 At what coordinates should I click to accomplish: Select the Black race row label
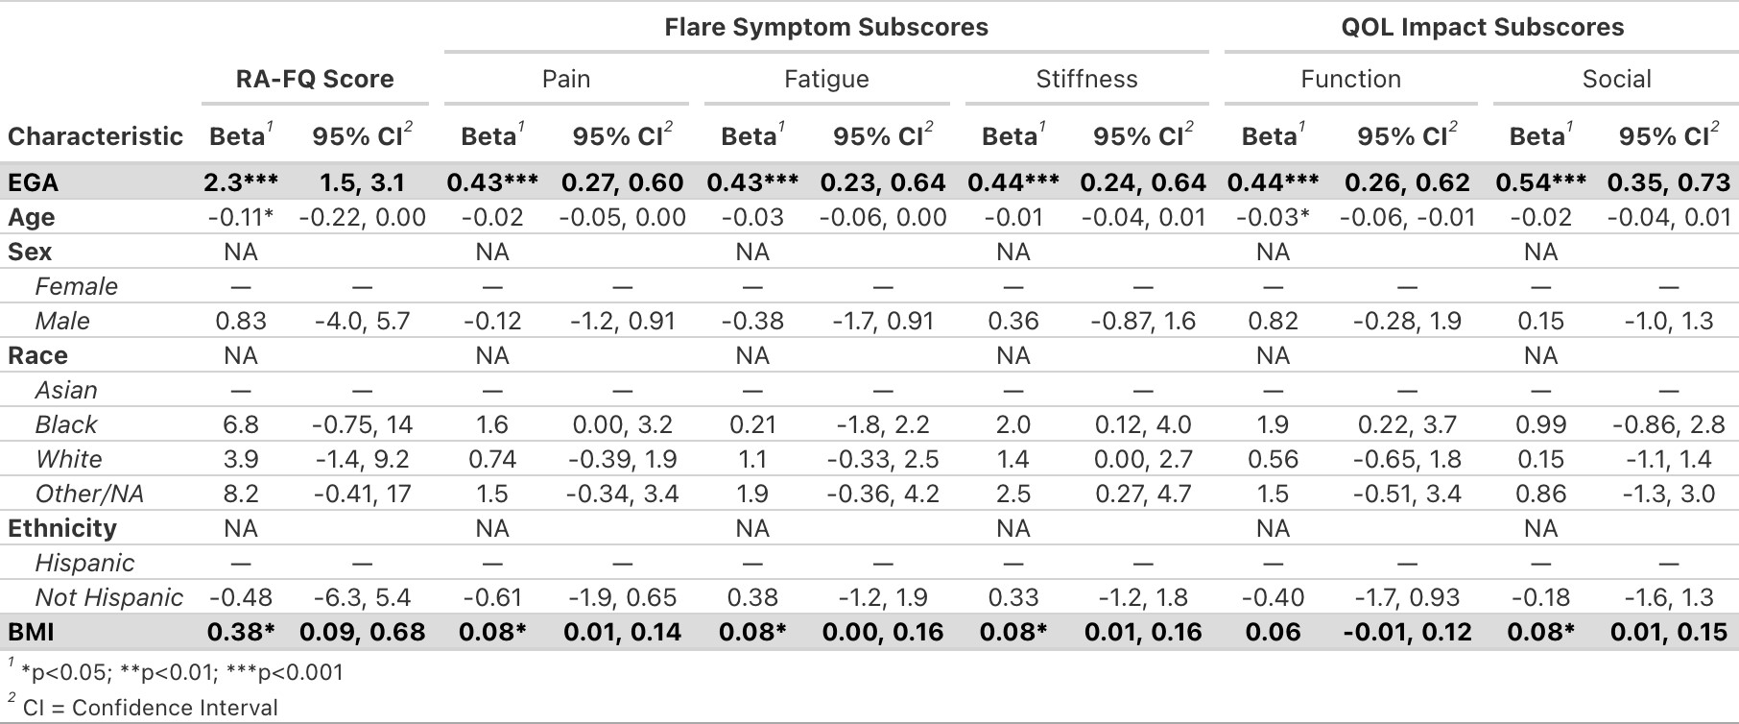coord(66,424)
